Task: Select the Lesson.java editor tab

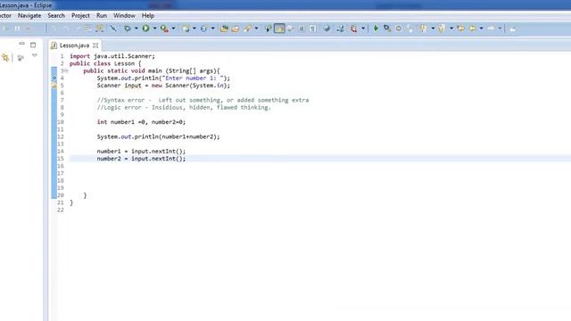Action: (x=74, y=45)
